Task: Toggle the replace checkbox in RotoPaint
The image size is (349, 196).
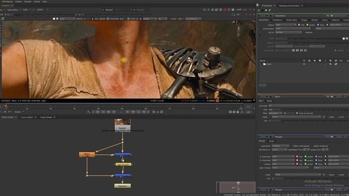Action: coord(304,33)
